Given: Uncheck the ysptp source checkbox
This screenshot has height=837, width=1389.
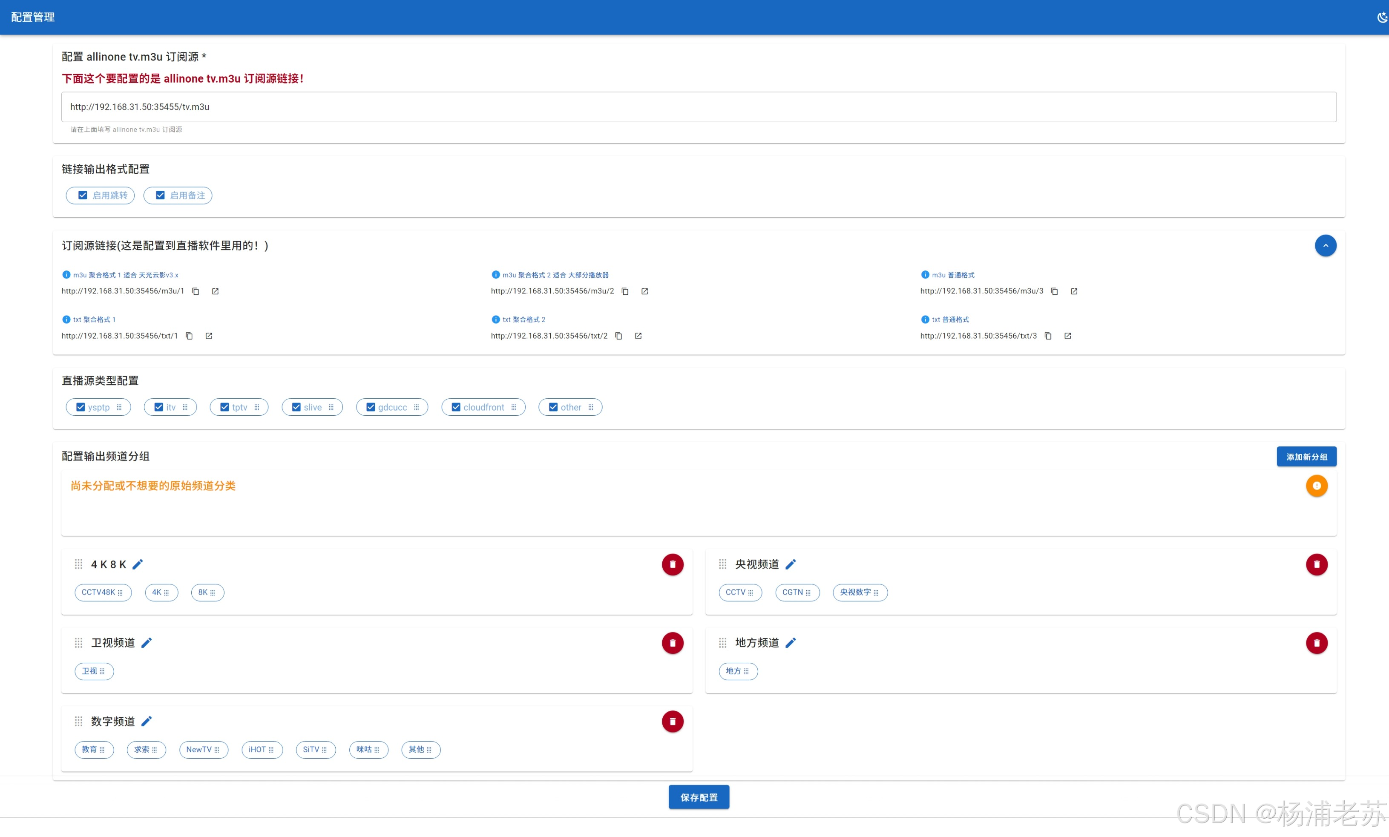Looking at the screenshot, I should pos(81,407).
